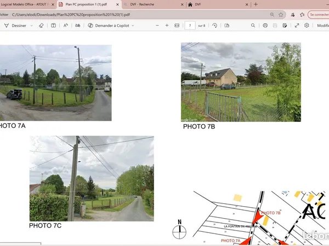Click the PHOTO 7C caption text

(x=45, y=225)
